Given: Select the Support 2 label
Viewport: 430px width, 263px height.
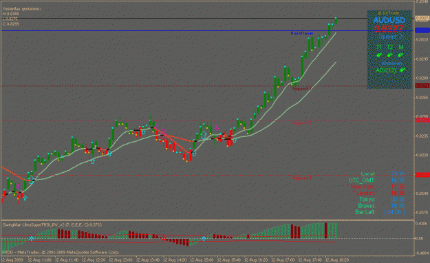Looking at the screenshot, I should pyautogui.click(x=302, y=123).
